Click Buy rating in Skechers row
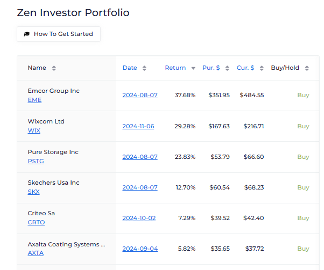This screenshot has height=270, width=324. coord(303,187)
